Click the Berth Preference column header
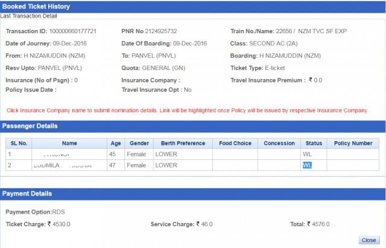 [182, 144]
